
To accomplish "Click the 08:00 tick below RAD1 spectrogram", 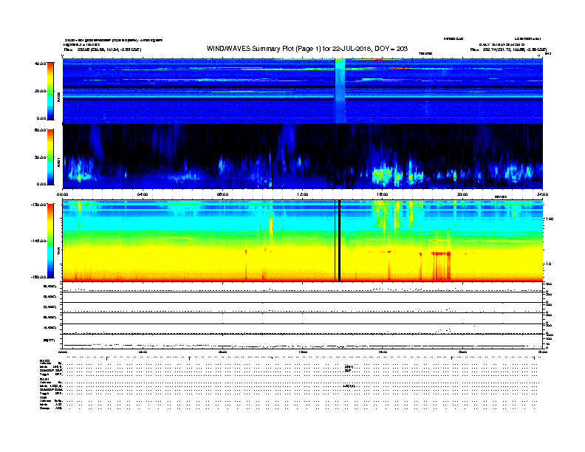I will 222,194.
